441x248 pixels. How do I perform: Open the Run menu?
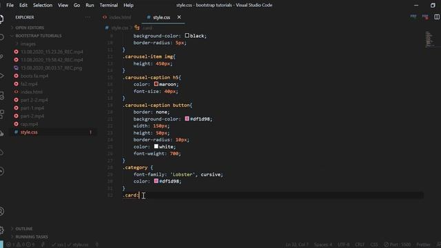(x=90, y=5)
